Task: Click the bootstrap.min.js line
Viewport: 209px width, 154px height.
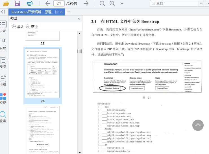Action: pyautogui.click(x=119, y=151)
